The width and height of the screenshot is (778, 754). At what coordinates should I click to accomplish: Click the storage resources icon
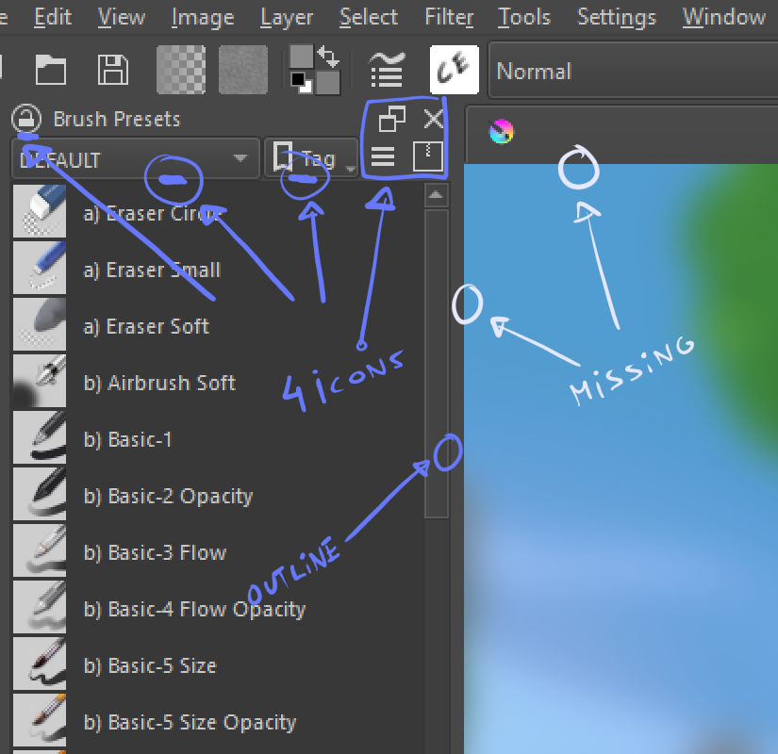pyautogui.click(x=428, y=156)
